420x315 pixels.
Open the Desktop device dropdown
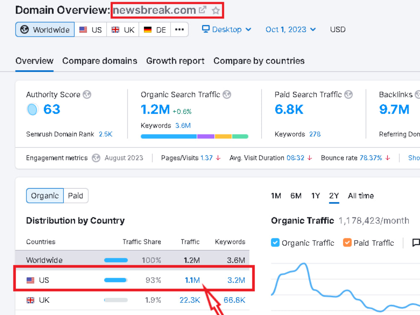pyautogui.click(x=227, y=29)
